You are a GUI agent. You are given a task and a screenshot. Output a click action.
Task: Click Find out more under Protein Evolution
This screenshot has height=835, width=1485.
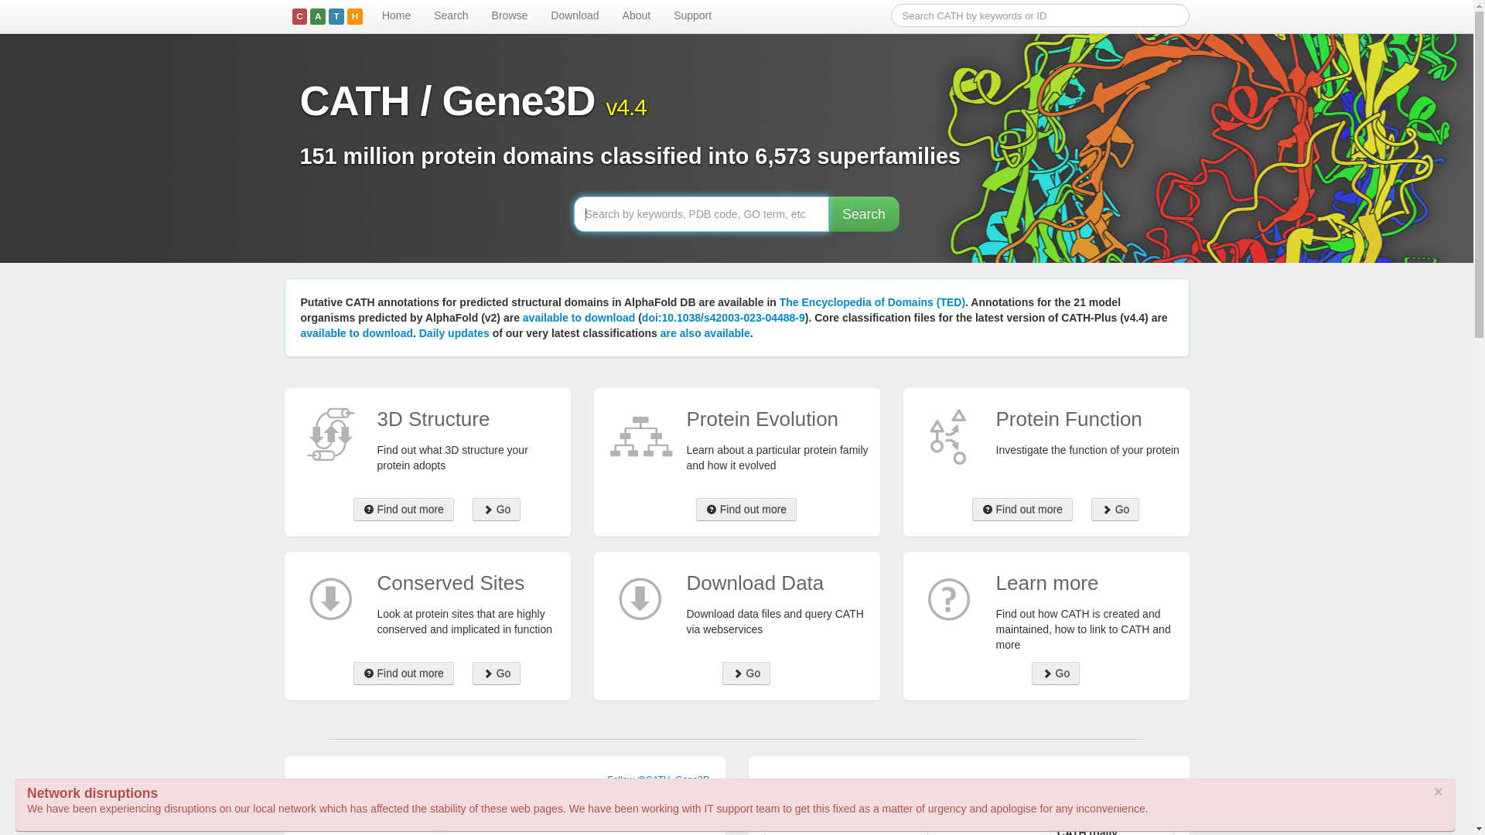pyautogui.click(x=746, y=510)
